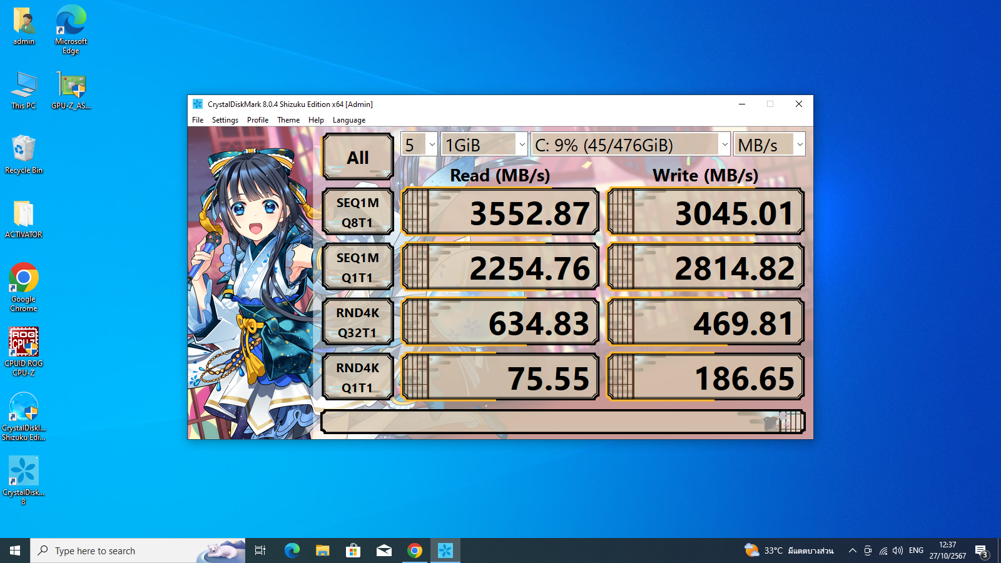1001x563 pixels.
Task: Run the SEQ1M Q8T1 test
Action: coord(358,212)
